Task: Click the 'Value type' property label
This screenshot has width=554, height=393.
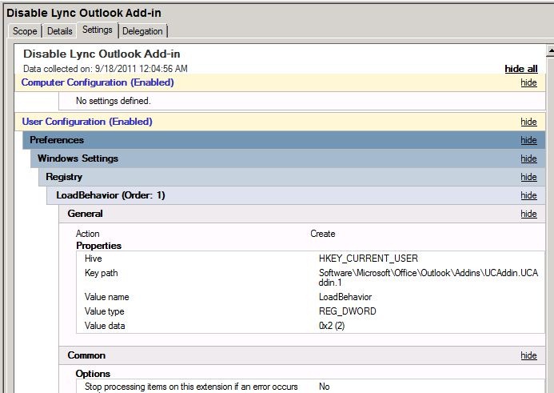Action: tap(104, 311)
